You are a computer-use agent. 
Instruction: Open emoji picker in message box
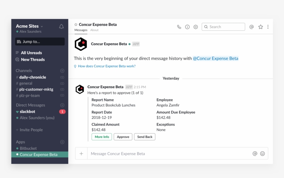(263, 153)
